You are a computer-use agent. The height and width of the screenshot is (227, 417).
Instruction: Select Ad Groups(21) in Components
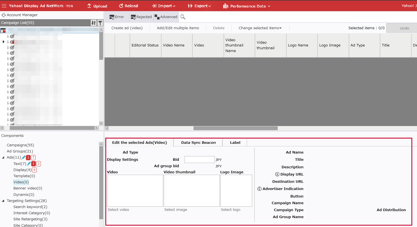(x=20, y=151)
